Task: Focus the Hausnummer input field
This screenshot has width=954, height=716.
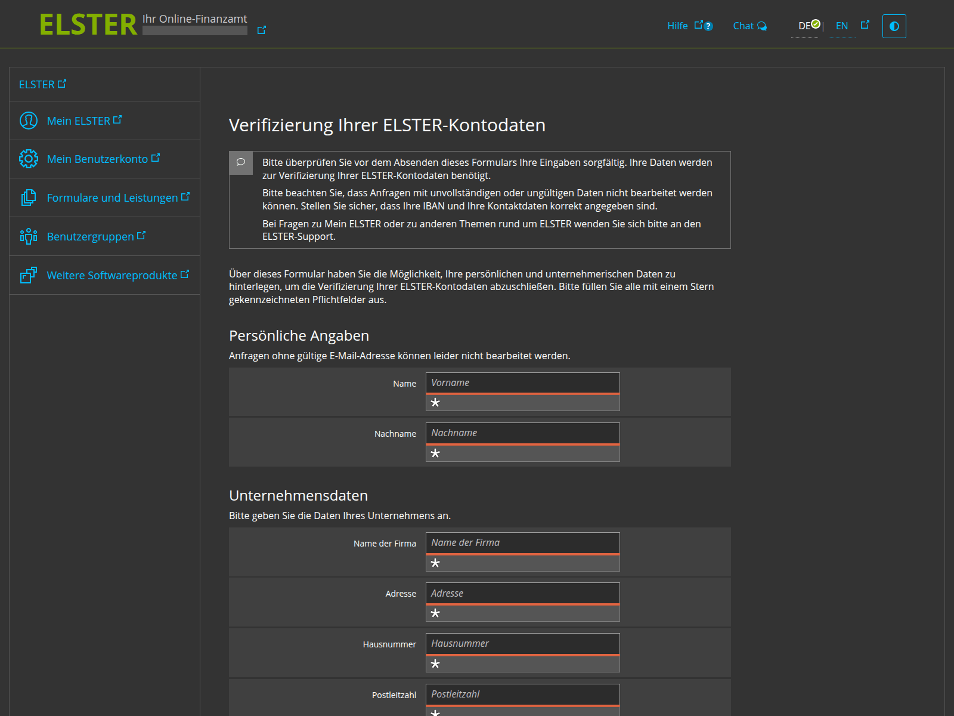Action: click(x=523, y=644)
